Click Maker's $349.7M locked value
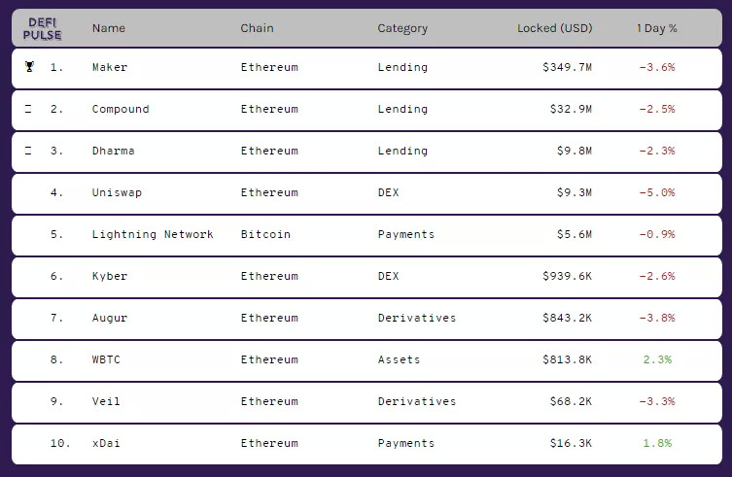 (567, 67)
